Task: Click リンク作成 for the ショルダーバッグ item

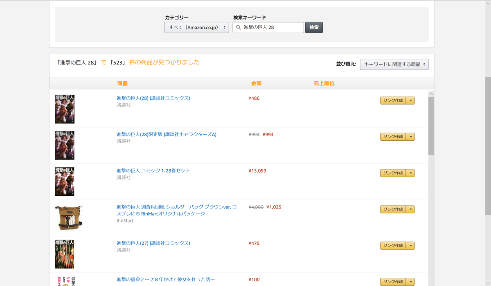Action: click(x=393, y=209)
